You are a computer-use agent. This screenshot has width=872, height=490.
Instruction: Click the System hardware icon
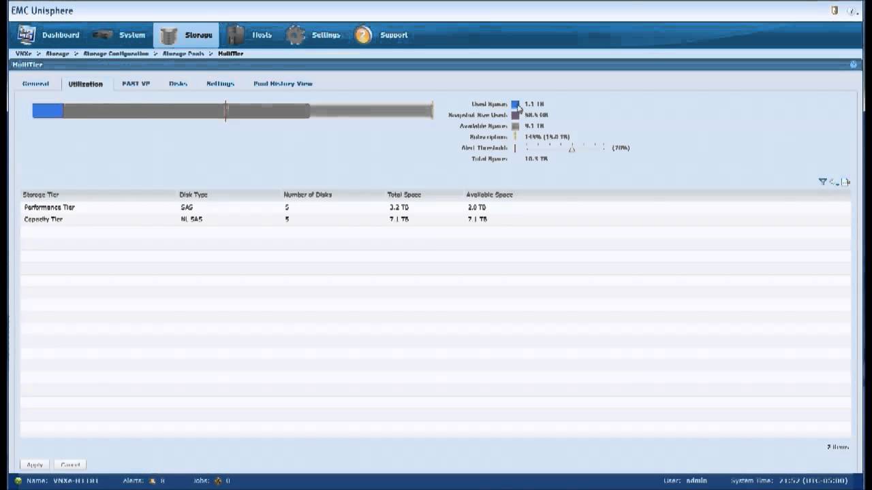[x=102, y=35]
